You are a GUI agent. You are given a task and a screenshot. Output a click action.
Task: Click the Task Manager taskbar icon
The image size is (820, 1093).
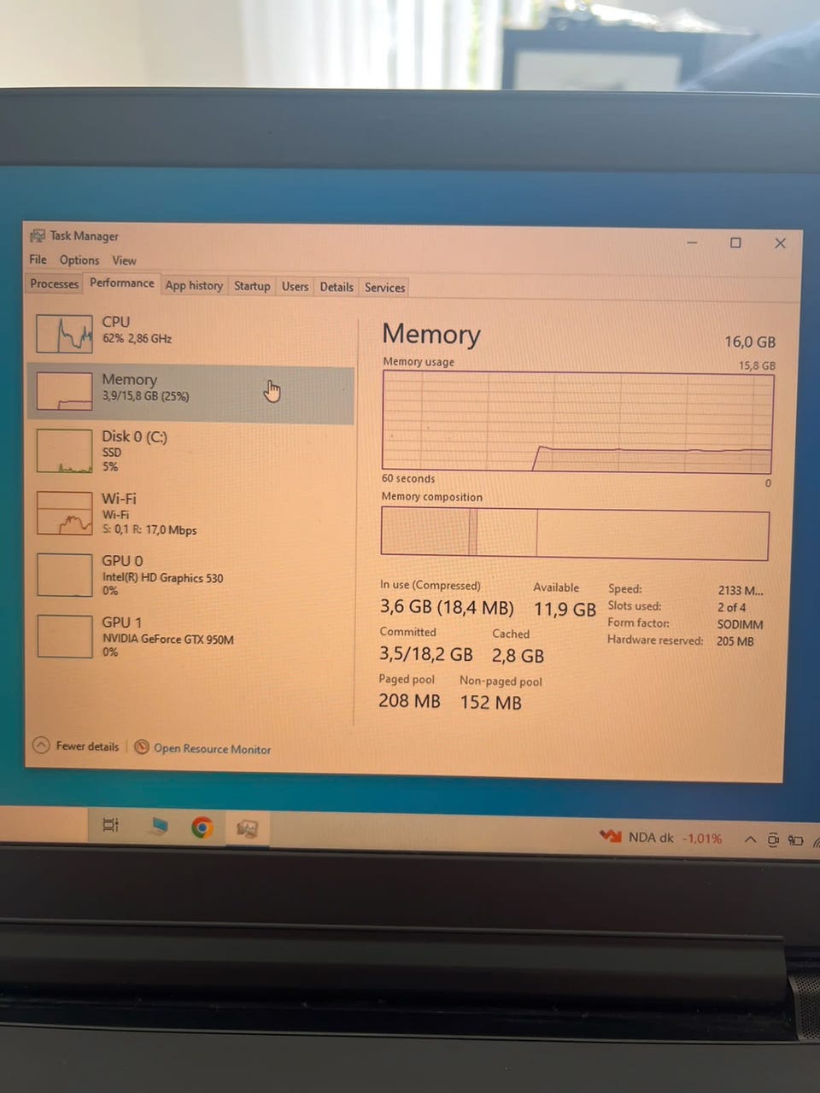pos(247,828)
